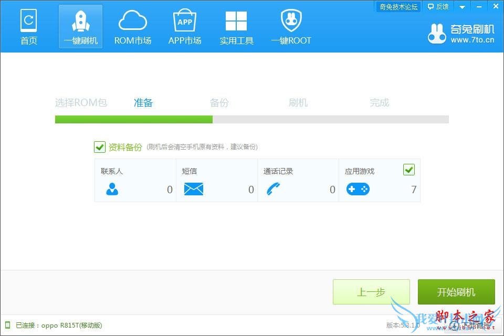Viewport: 504px width, 336px height.
Task: Select the 一键刷机 rocket icon
Action: [80, 25]
